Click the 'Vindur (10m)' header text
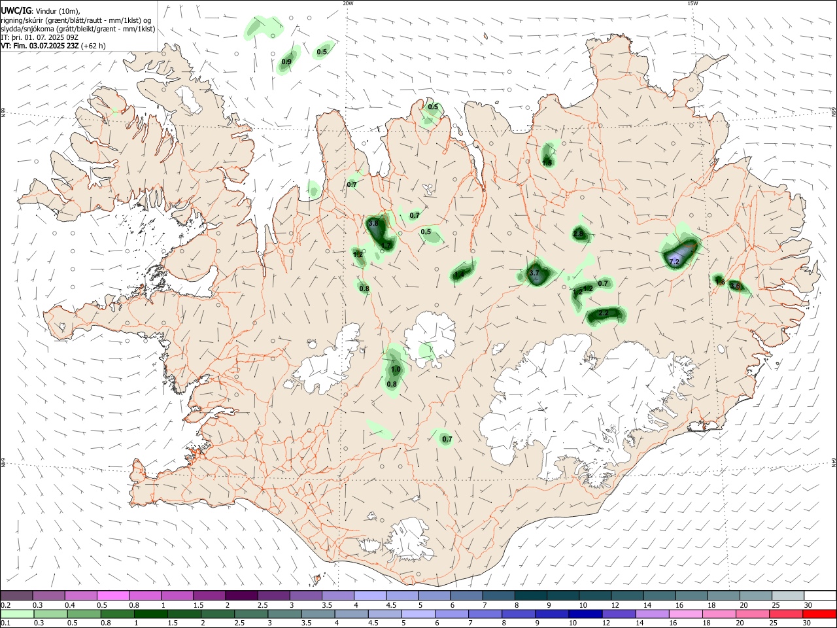This screenshot has width=837, height=628. pyautogui.click(x=56, y=10)
